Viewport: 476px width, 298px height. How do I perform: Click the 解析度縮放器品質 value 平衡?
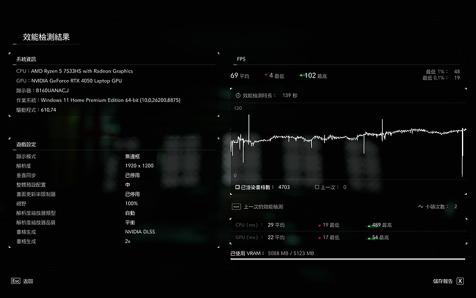point(130,222)
